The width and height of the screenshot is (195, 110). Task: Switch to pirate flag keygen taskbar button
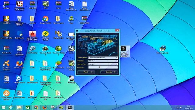point(70,108)
